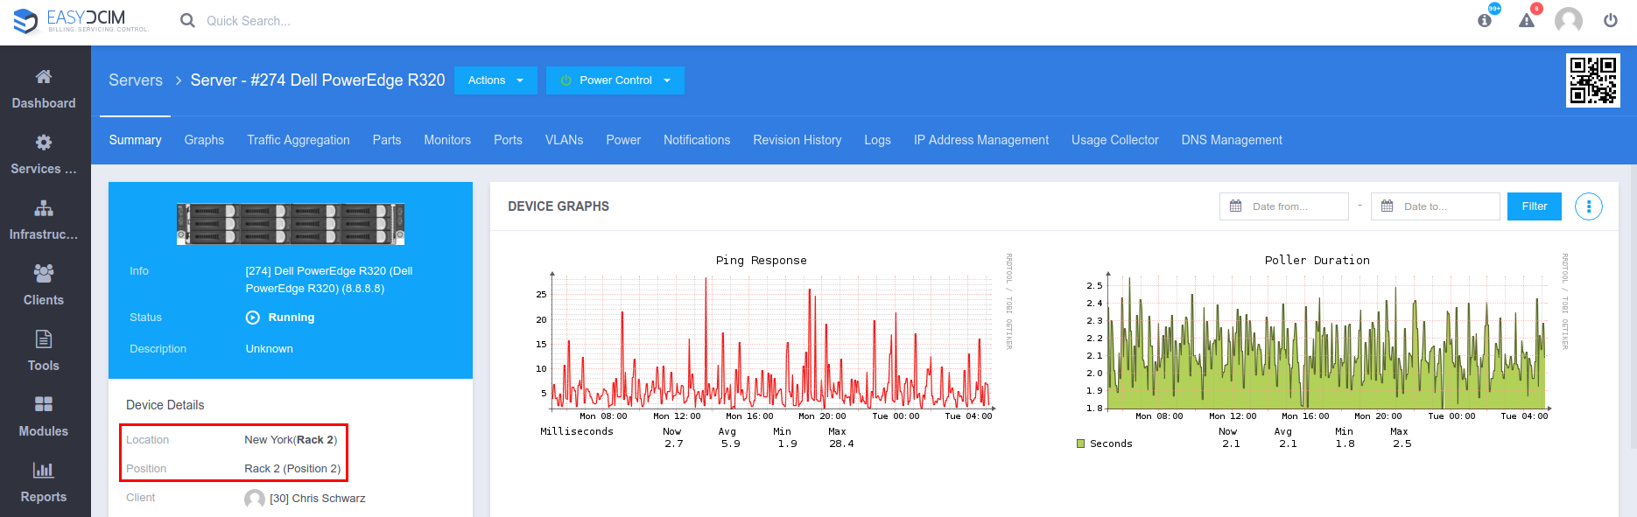Click the Running status text
This screenshot has height=517, width=1637.
[x=292, y=318]
